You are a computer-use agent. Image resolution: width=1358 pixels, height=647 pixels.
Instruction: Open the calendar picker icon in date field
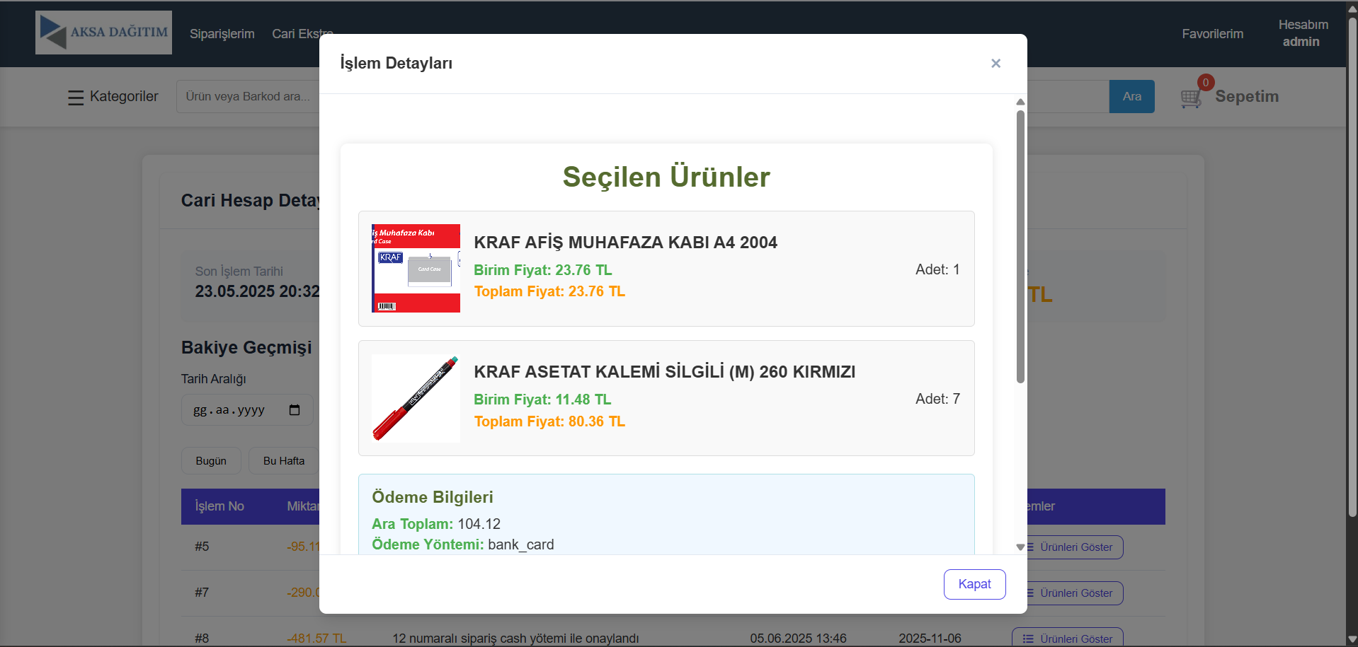click(295, 409)
